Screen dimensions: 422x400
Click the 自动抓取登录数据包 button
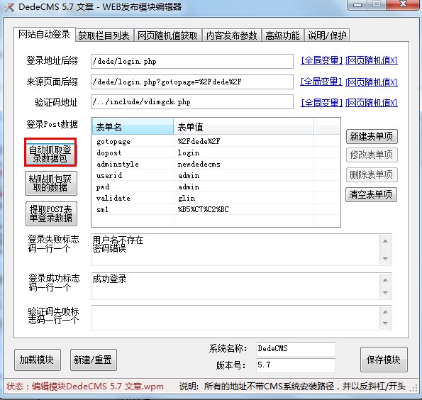[x=50, y=154]
